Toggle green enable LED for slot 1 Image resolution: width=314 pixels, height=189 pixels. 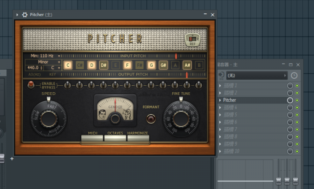pyautogui.click(x=297, y=86)
